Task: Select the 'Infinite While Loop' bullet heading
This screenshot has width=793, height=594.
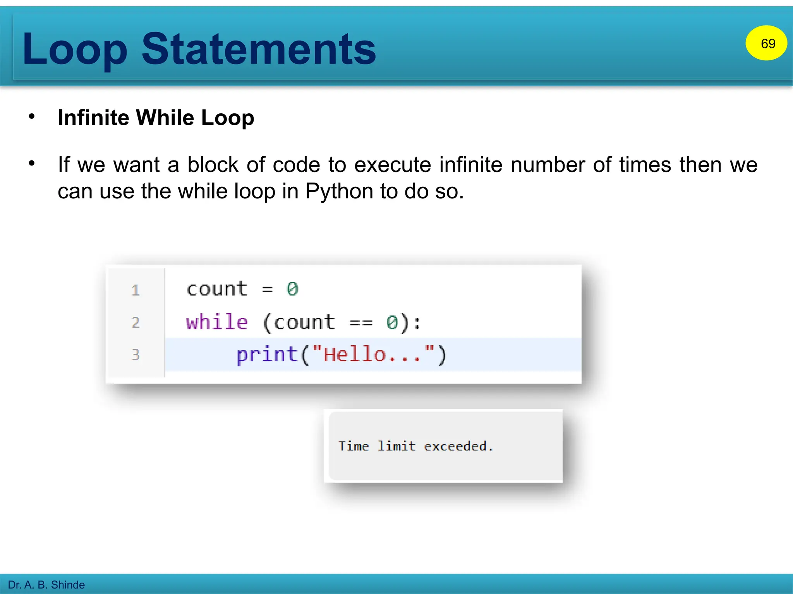Action: click(x=156, y=118)
